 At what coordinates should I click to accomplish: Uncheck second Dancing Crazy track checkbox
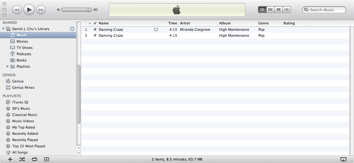95,35
